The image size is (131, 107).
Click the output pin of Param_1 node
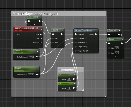(37, 56)
